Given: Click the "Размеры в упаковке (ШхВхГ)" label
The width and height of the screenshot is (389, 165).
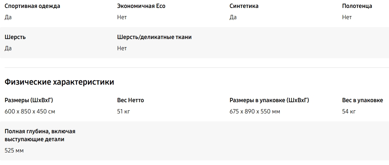Looking at the screenshot, I should pos(269,100).
